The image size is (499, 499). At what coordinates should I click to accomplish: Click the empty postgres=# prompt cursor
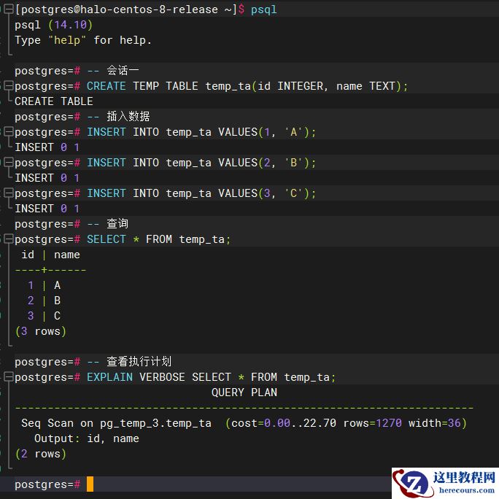click(x=90, y=484)
